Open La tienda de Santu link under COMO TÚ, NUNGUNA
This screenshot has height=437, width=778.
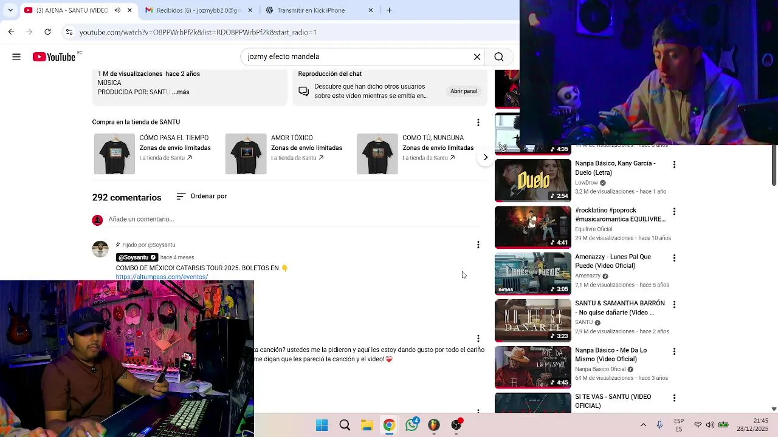coord(429,158)
